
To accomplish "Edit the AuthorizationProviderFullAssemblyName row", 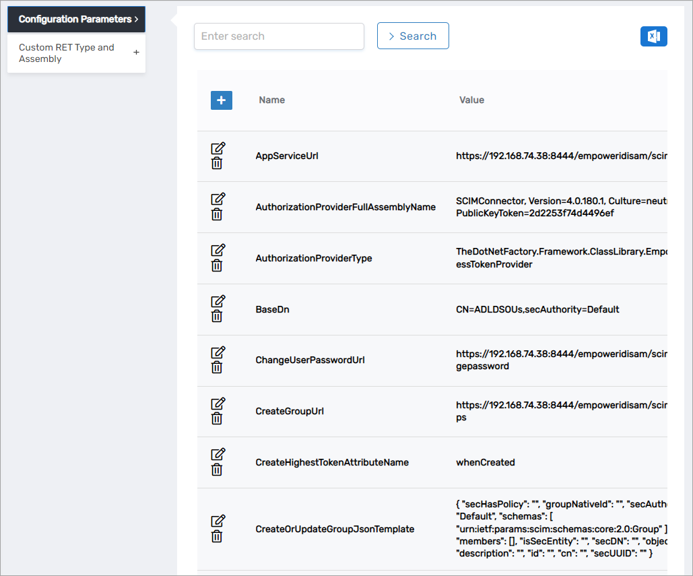I will [x=218, y=199].
